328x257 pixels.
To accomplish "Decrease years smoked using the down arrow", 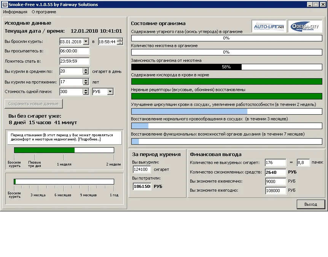I will tap(86, 84).
